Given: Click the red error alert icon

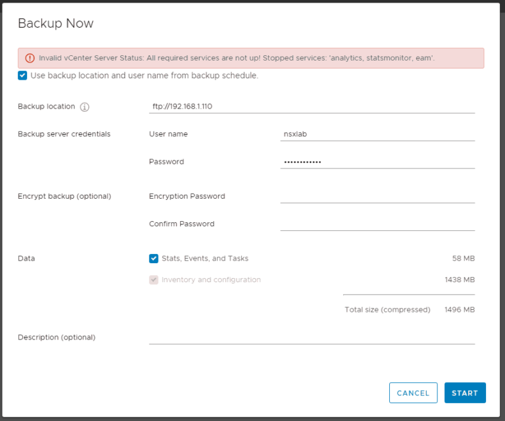Looking at the screenshot, I should pos(30,58).
